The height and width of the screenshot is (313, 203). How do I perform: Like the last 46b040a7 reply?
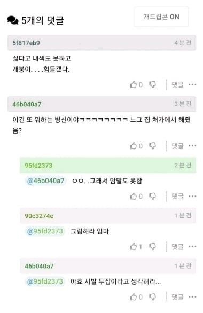[x=133, y=297]
